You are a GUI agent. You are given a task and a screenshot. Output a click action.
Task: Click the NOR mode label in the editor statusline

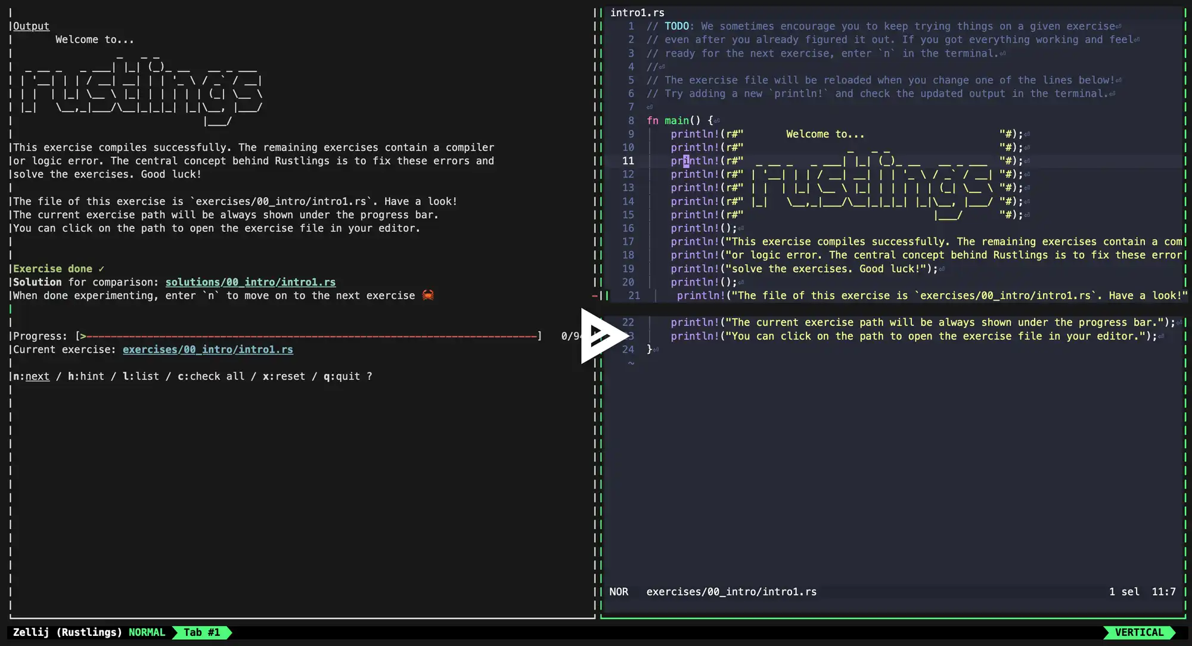coord(619,592)
